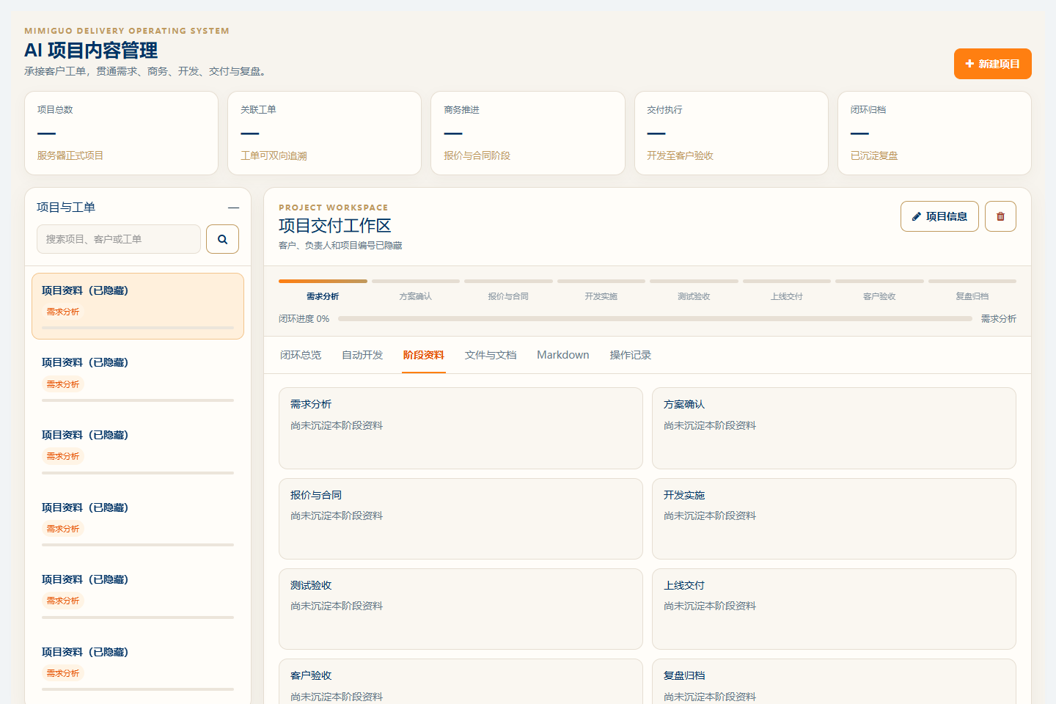Click the 关联工单 summary card

[x=324, y=133]
